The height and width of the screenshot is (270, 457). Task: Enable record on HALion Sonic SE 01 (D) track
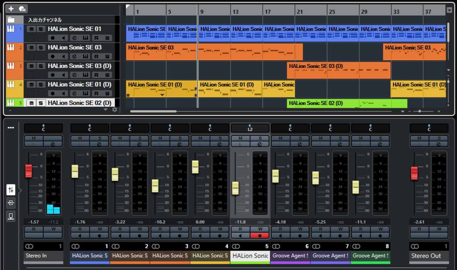click(53, 93)
